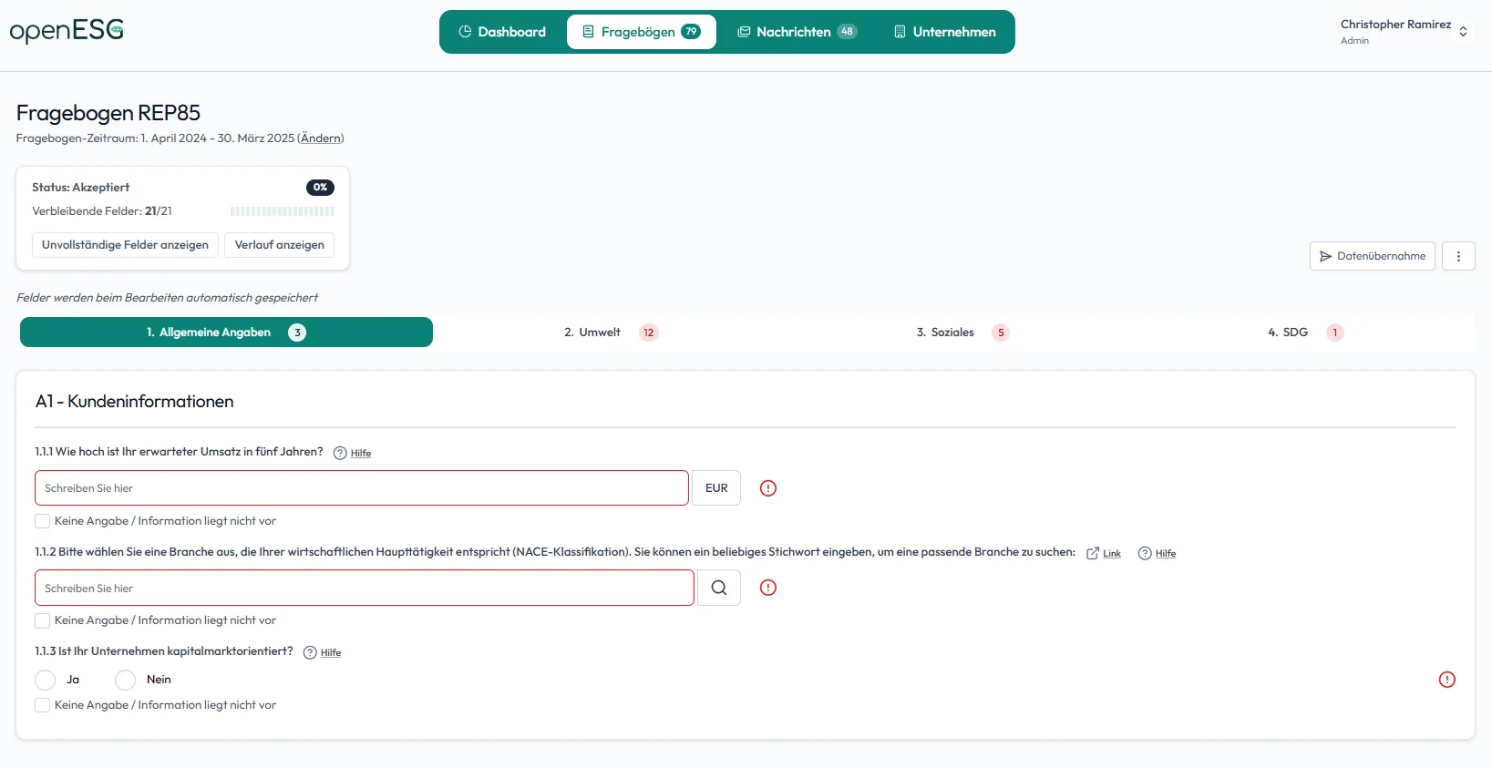Open the three-dot more options menu
The width and height of the screenshot is (1492, 768).
coord(1458,256)
